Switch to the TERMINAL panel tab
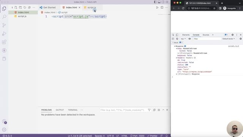The width and height of the screenshot is (243, 137). [x=73, y=110]
